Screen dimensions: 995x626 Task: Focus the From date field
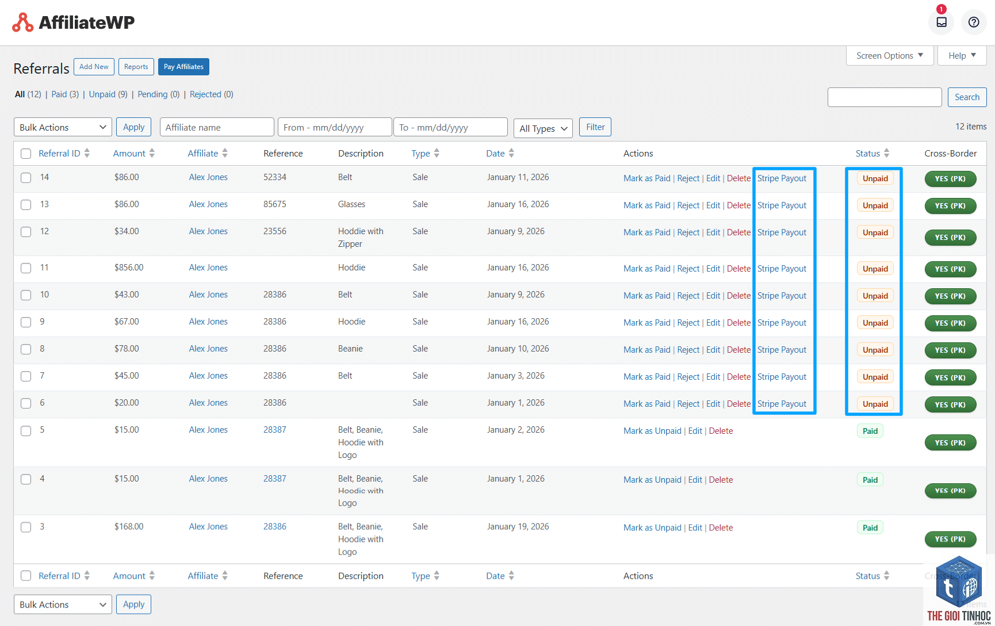[x=335, y=127]
